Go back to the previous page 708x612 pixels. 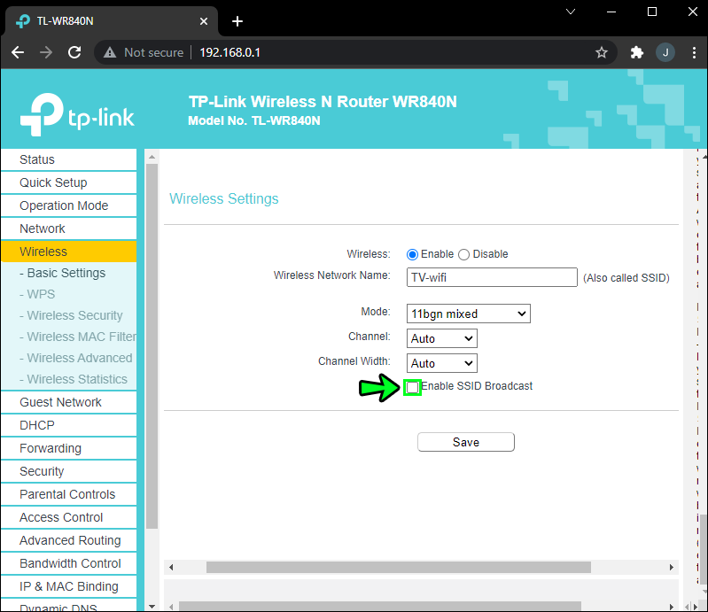[x=18, y=52]
